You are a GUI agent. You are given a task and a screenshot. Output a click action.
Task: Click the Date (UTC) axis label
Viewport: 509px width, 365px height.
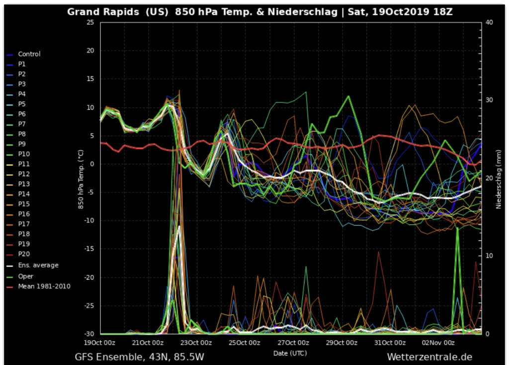pyautogui.click(x=290, y=353)
